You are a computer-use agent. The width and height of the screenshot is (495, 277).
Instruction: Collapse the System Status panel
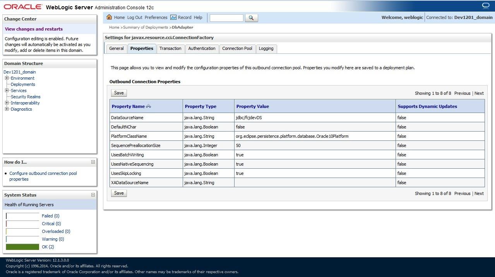(x=93, y=195)
